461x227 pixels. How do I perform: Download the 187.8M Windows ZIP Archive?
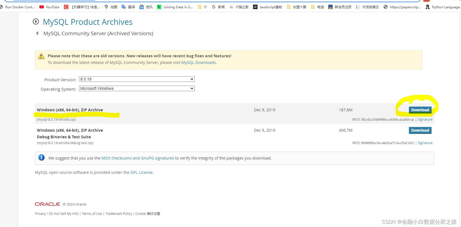pos(420,110)
